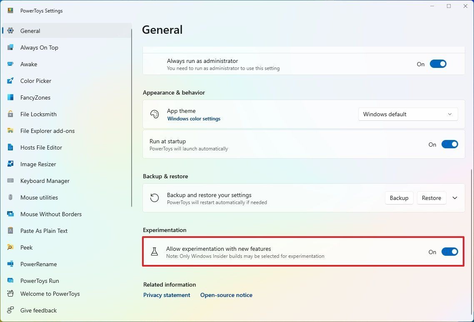The height and width of the screenshot is (322, 474).
Task: Disable the Run at startup switch
Action: (450, 144)
